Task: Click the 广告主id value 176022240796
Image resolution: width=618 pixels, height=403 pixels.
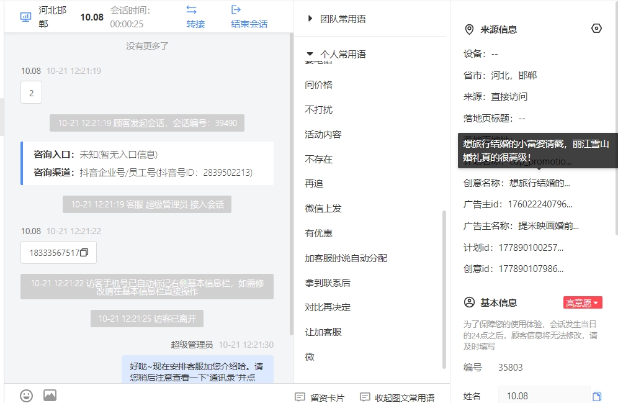Action: tap(540, 204)
